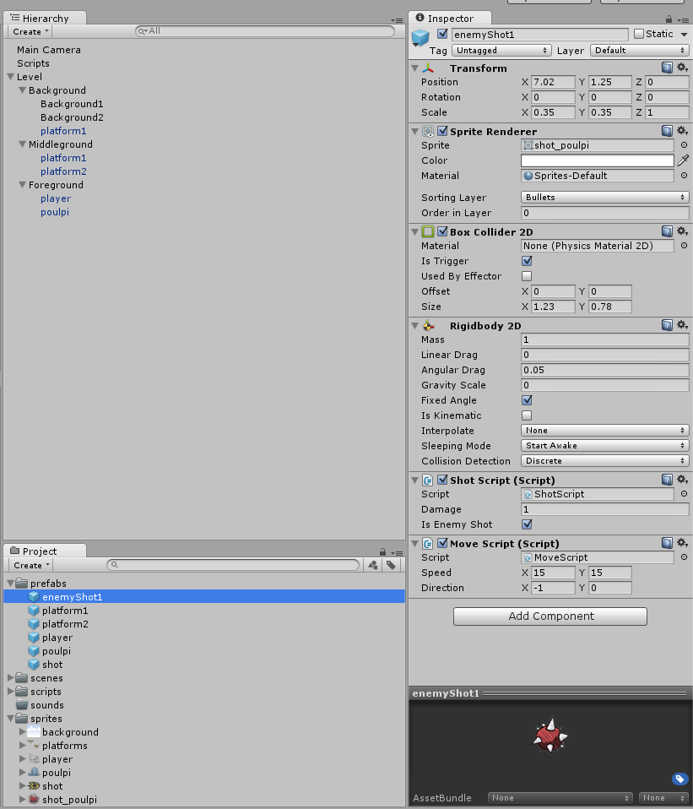Open Move Script gear settings menu
693x809 pixels.
point(682,543)
